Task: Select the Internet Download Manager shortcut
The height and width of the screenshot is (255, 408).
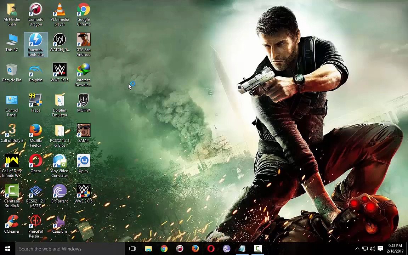Action: tap(84, 75)
